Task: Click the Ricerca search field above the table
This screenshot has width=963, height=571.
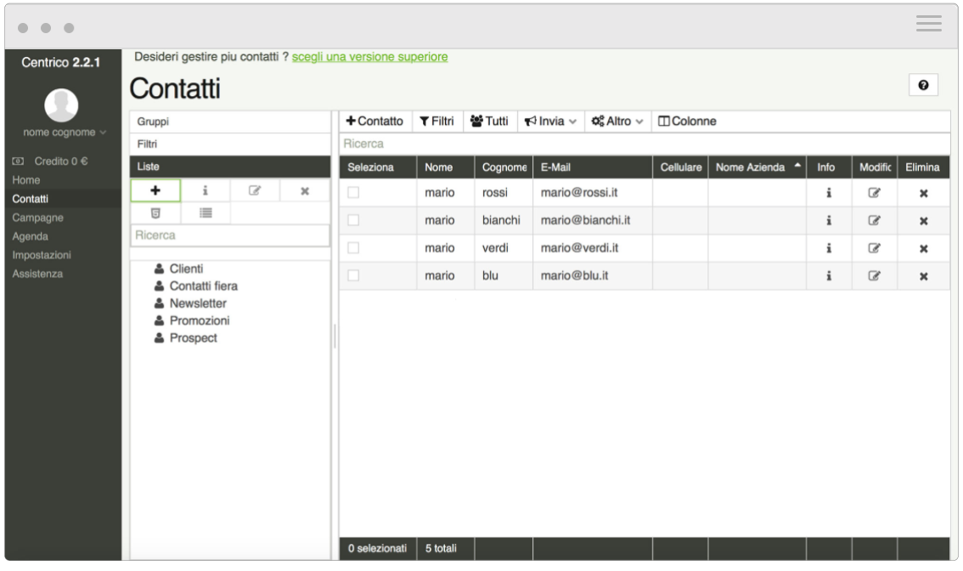Action: click(510, 144)
